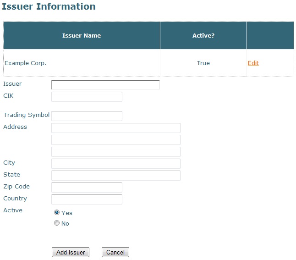
Task: Click the Edit link for Example Corp.
Action: tap(253, 63)
